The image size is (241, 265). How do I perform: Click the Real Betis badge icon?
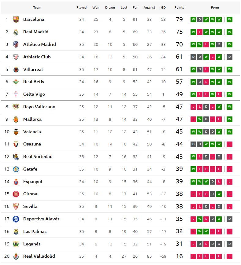tap(16, 82)
